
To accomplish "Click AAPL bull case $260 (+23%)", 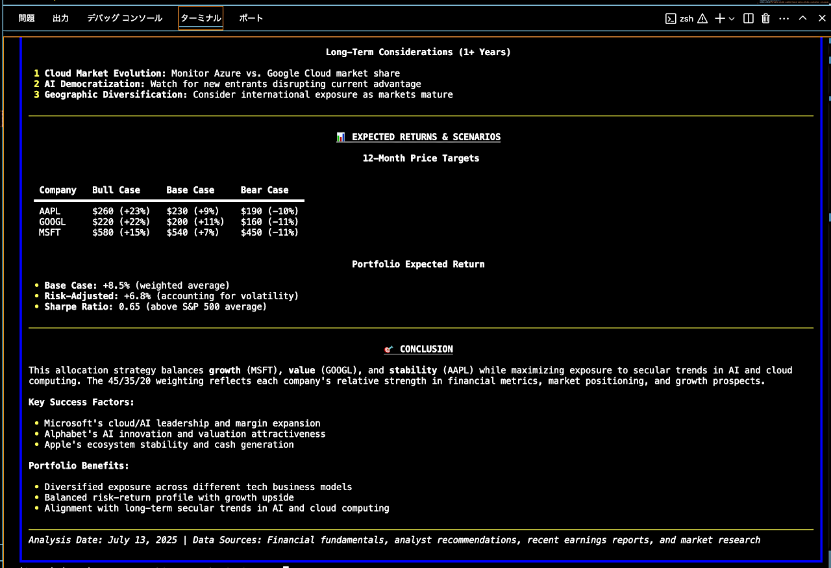I will click(121, 211).
